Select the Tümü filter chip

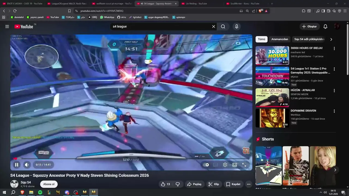tap(261, 39)
